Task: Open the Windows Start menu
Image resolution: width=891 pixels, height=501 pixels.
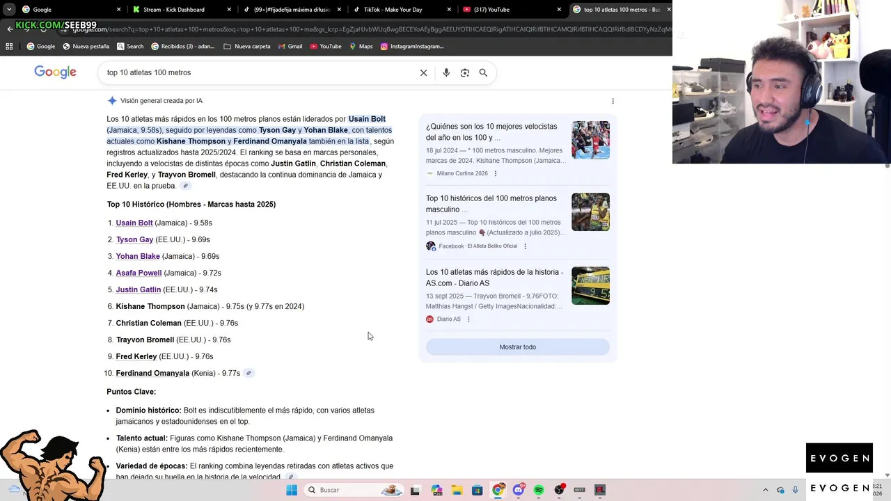Action: coord(292,490)
